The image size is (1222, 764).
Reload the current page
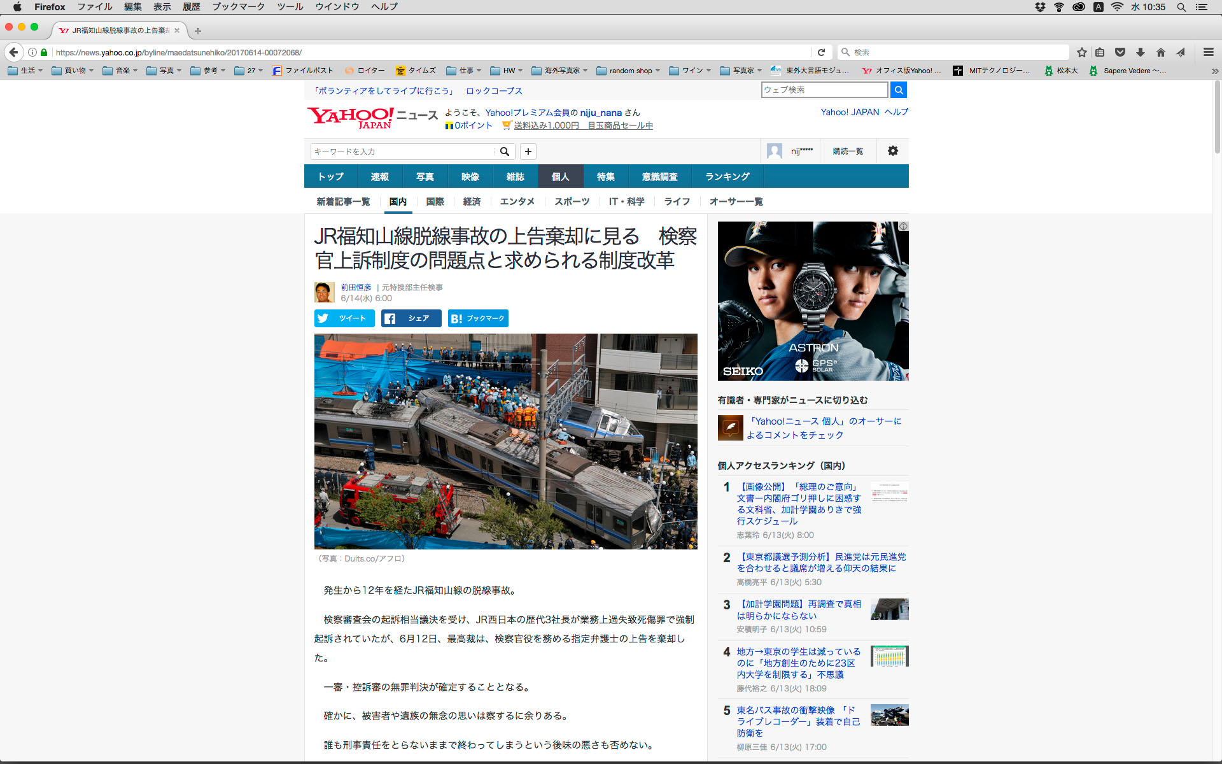pyautogui.click(x=821, y=52)
